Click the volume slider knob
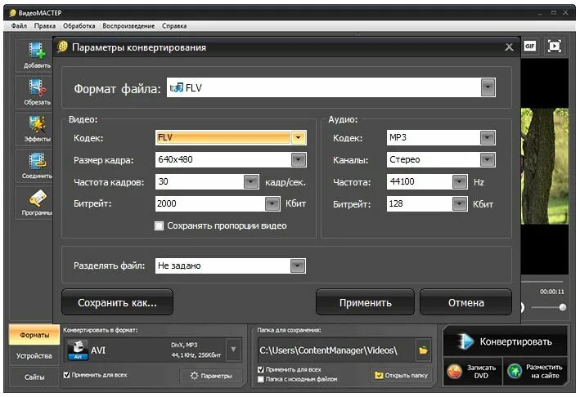Screen dimensions: 580x397 563,307
